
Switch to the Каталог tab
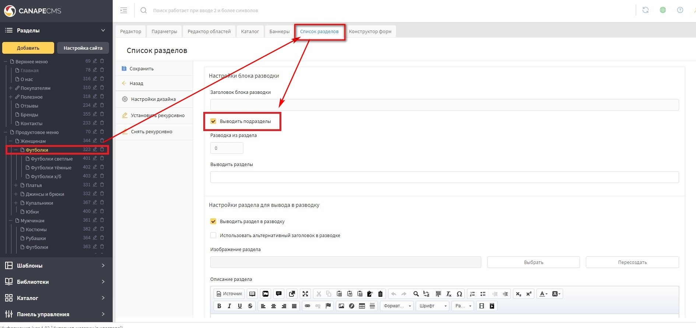point(250,31)
